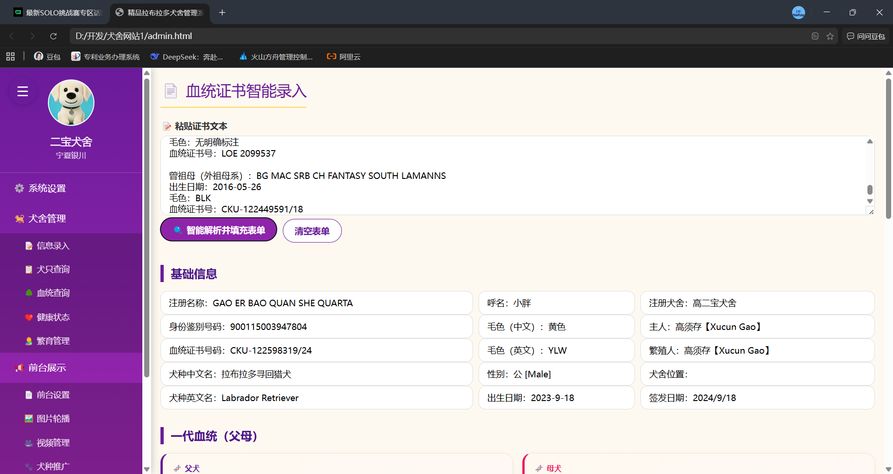893x474 pixels.
Task: Expand the 系统设置 sidebar section
Action: pos(47,188)
